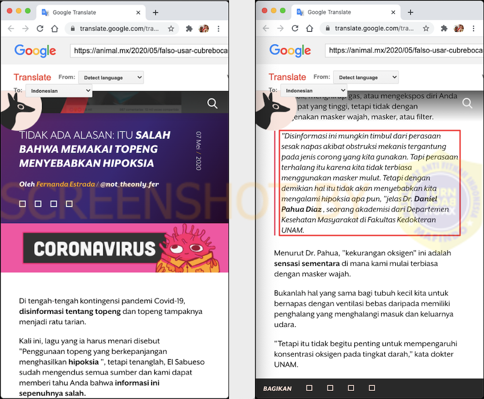Screen dimensions: 484x399
Task: Open the Chrome three-dot menu in left window
Action: click(218, 29)
